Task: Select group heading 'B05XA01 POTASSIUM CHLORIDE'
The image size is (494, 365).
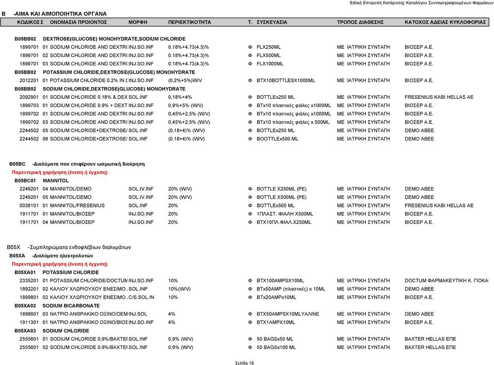Action: click(x=57, y=273)
